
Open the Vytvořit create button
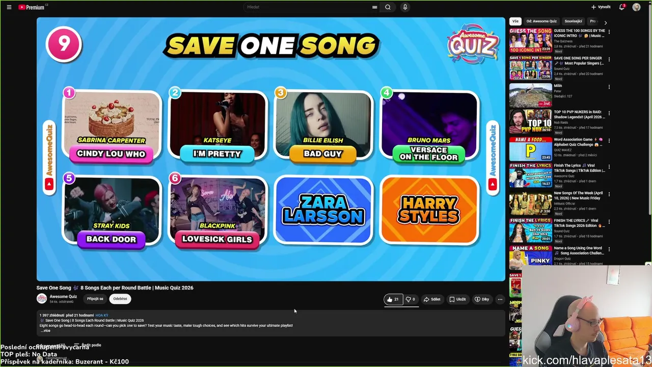[601, 7]
